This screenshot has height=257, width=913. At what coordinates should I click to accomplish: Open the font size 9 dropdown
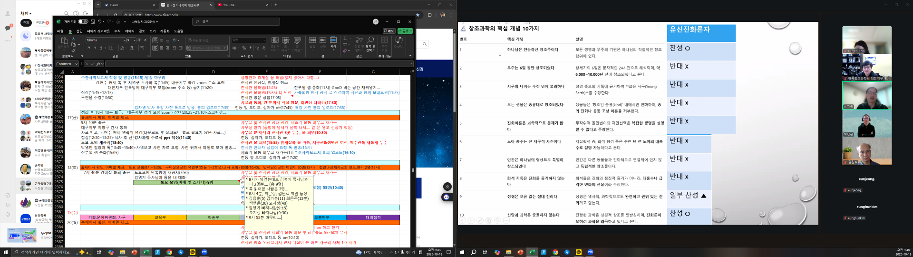point(135,40)
